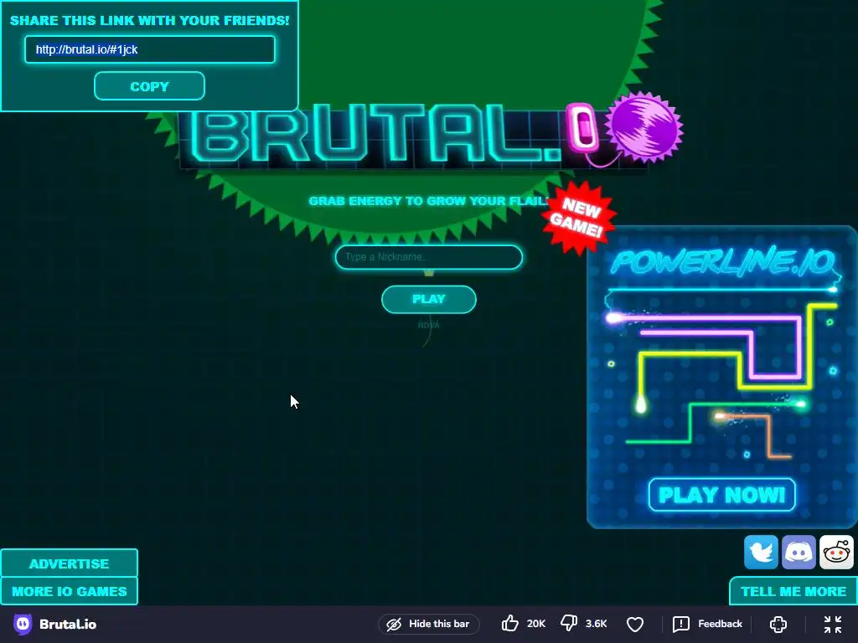Open the extensions puzzle piece icon
The width and height of the screenshot is (858, 643).
pyautogui.click(x=778, y=624)
